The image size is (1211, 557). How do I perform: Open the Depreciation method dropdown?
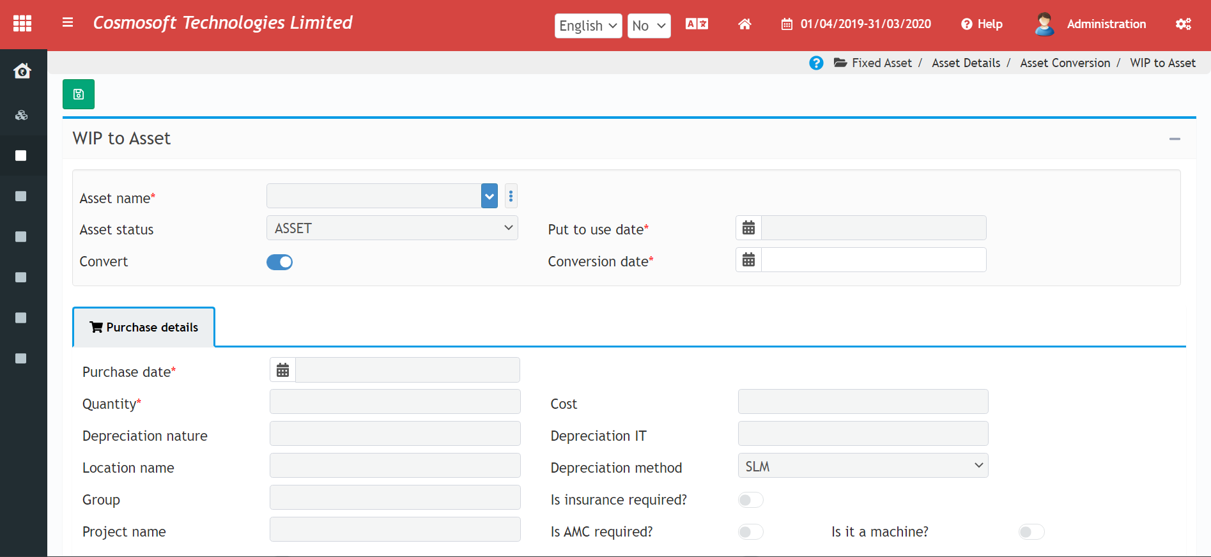click(x=863, y=466)
